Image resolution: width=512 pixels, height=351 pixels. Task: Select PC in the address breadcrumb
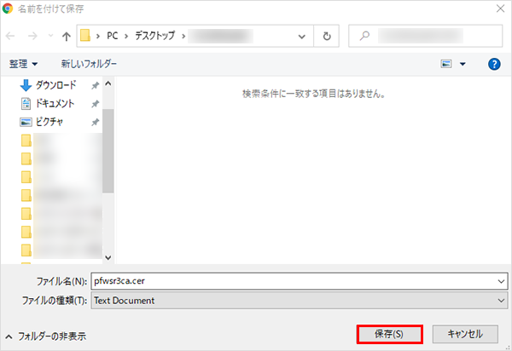pyautogui.click(x=113, y=36)
